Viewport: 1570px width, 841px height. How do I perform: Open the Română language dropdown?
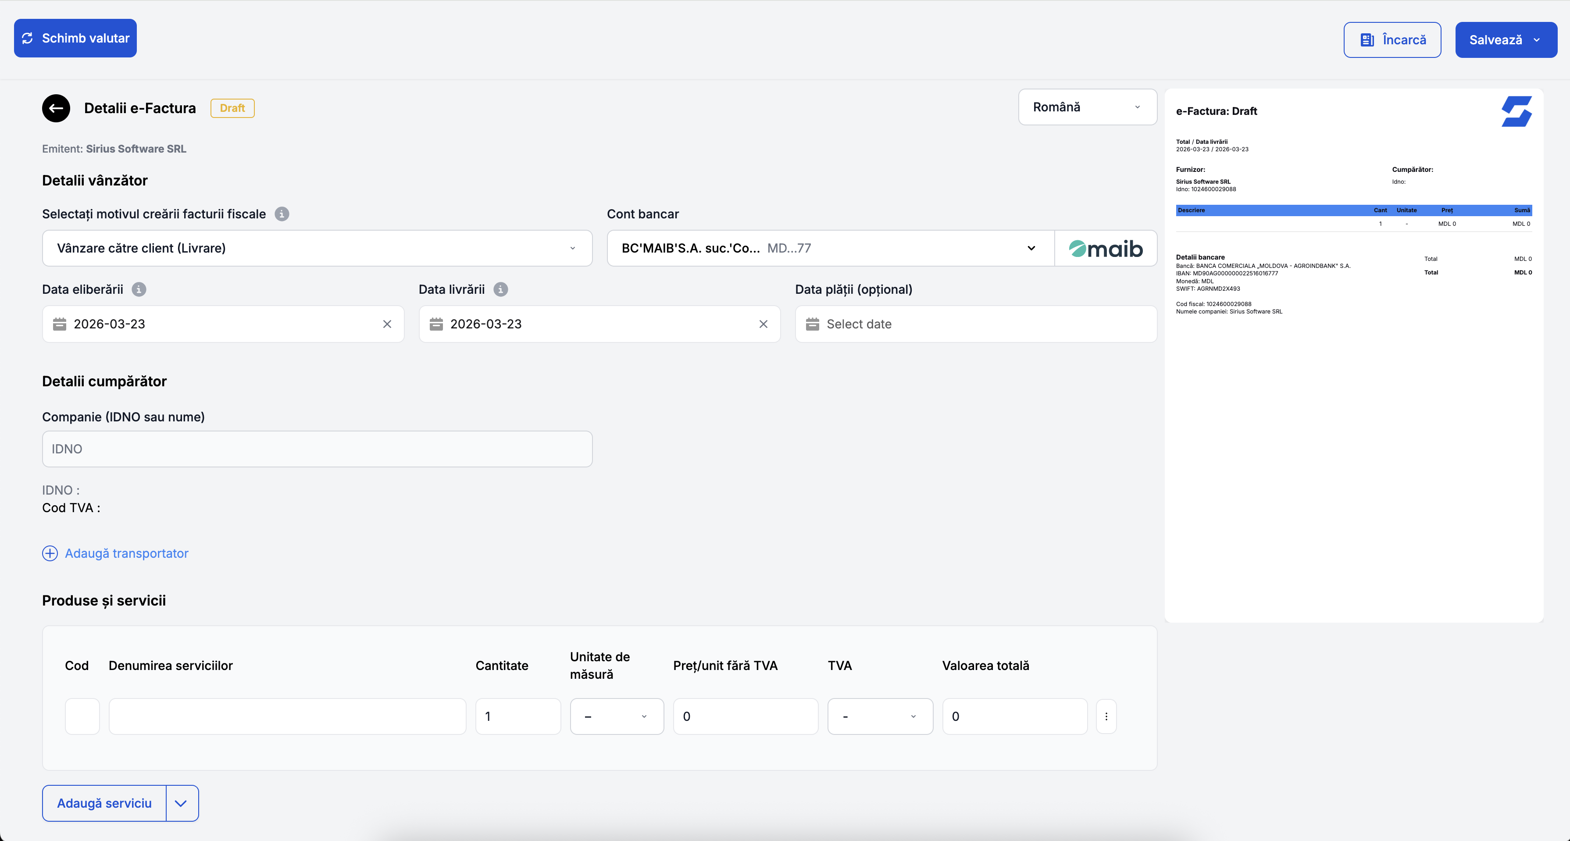click(1087, 107)
